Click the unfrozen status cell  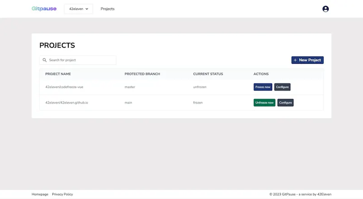pyautogui.click(x=200, y=87)
